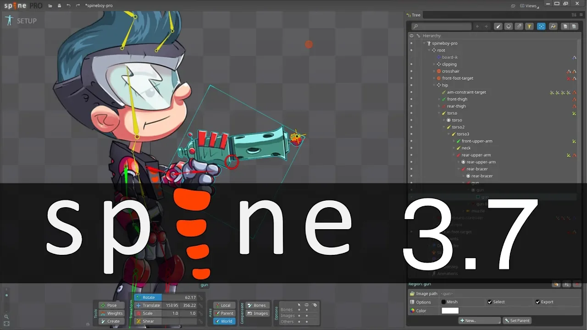The height and width of the screenshot is (330, 587).
Task: Toggle visibility dot for root
Action: 411,50
